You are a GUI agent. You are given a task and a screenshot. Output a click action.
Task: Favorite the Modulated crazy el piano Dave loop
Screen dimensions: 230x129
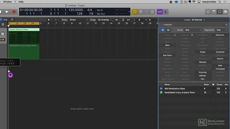213,92
